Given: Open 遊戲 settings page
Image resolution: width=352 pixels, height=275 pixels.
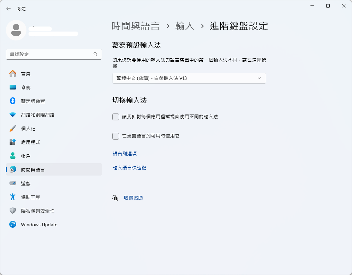Looking at the screenshot, I should tap(54, 183).
